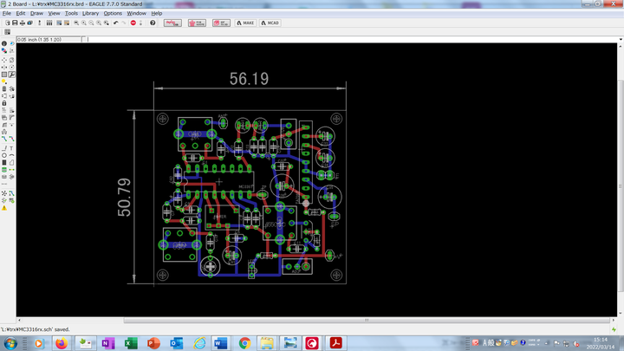Select the Rectangle tool
This screenshot has width=624, height=351.
point(4,162)
